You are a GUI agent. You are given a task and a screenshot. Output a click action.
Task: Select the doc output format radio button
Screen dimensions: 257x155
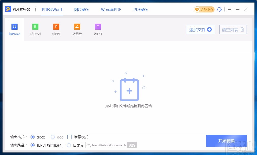(x=53, y=137)
